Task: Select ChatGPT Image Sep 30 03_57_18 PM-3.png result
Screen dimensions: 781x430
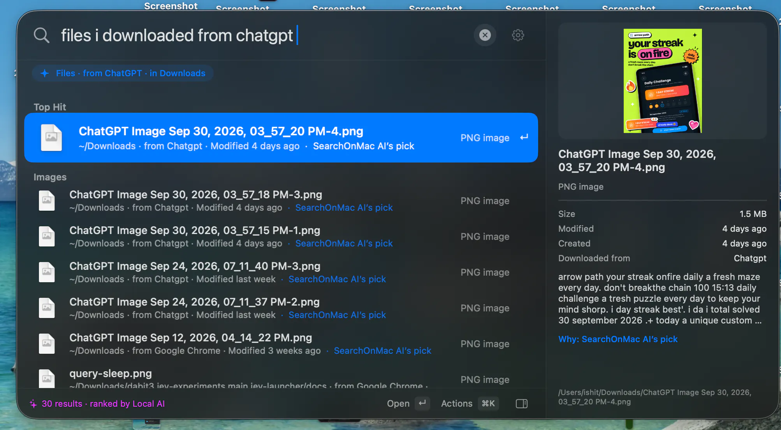Action: 281,201
